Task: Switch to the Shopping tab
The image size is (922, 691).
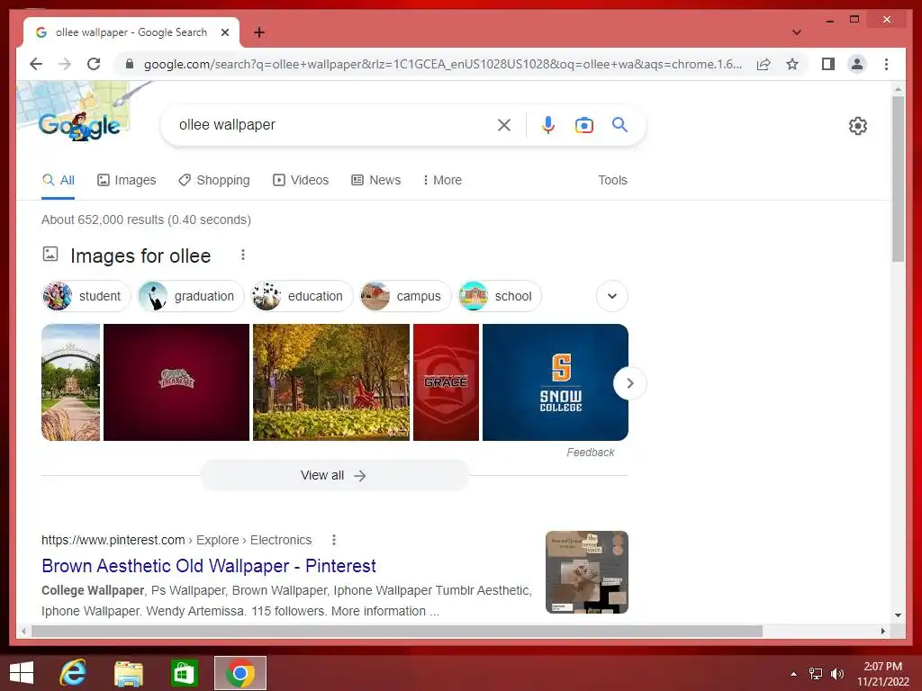Action: coord(214,180)
